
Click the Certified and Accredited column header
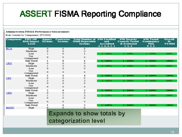(107, 43)
